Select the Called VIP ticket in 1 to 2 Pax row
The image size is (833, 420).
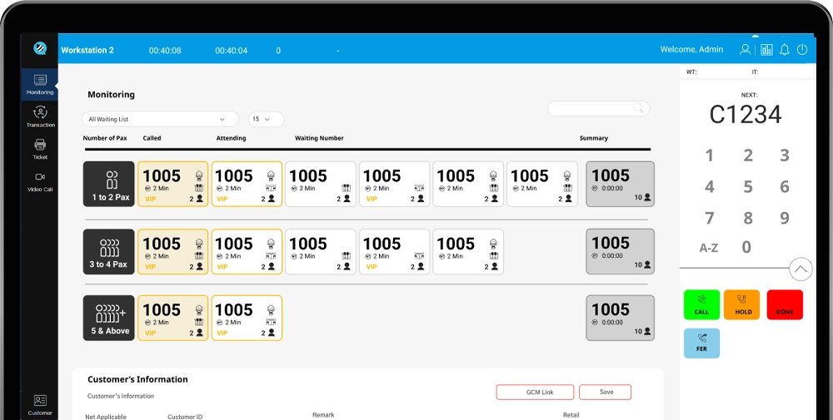point(172,184)
